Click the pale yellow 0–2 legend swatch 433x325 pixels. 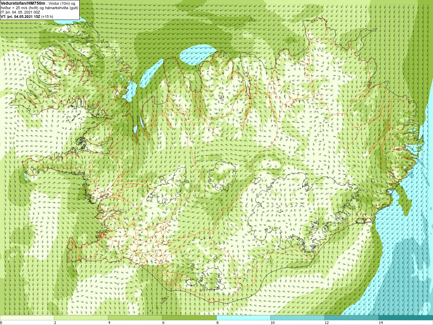(x=27, y=318)
